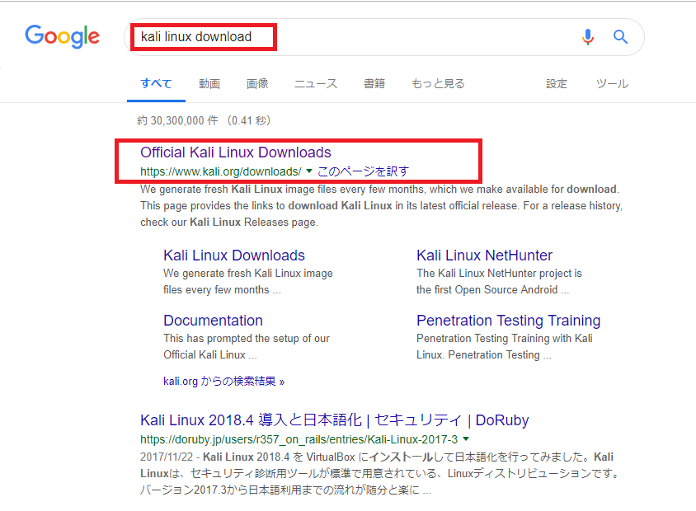Expand the dropdown arrow beside doruby.jp URL
696x511 pixels.
[466, 438]
